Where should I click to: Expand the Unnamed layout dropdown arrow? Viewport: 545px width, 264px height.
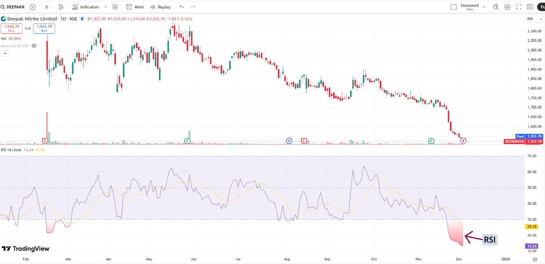(x=484, y=7)
